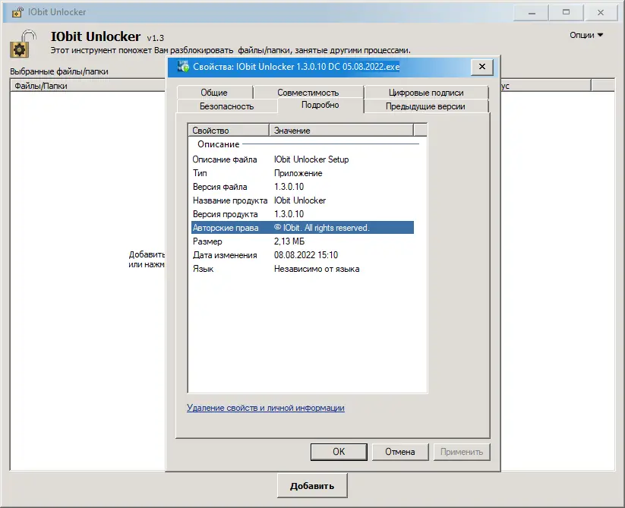Click the Свойство column header
Viewport: 625px width, 508px height.
229,131
